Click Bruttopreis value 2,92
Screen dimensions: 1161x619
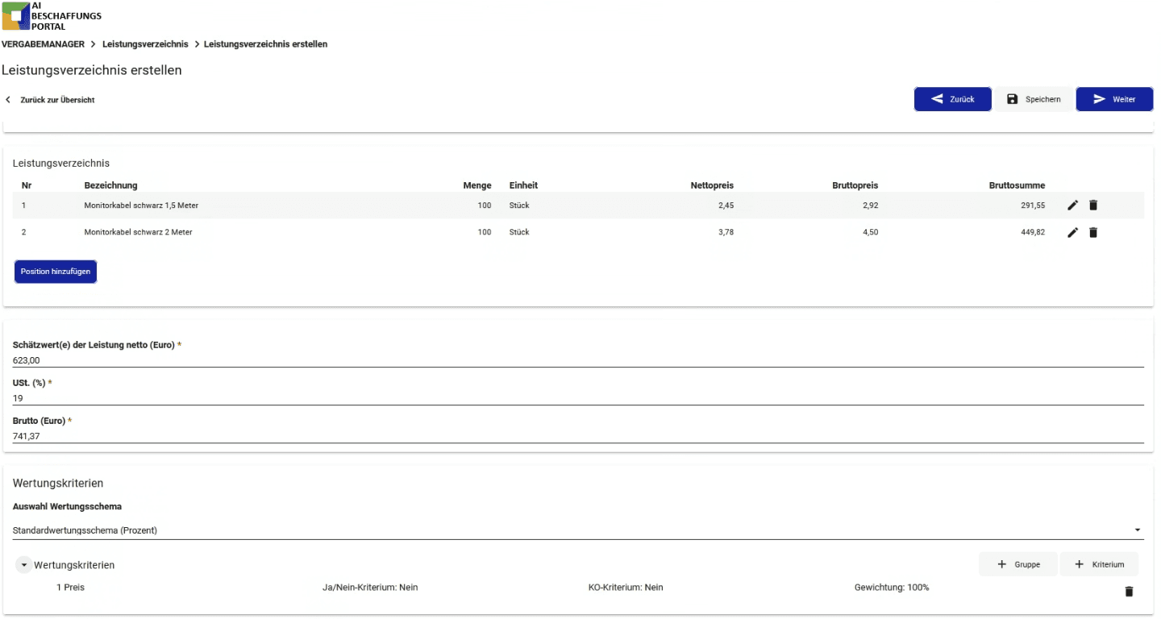tap(870, 206)
